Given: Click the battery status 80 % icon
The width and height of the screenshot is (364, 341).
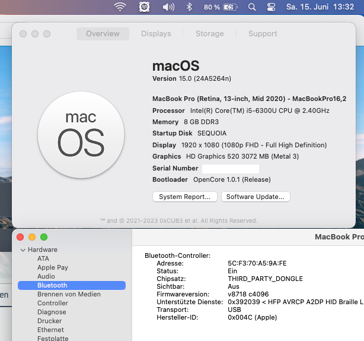Looking at the screenshot, I should [221, 7].
